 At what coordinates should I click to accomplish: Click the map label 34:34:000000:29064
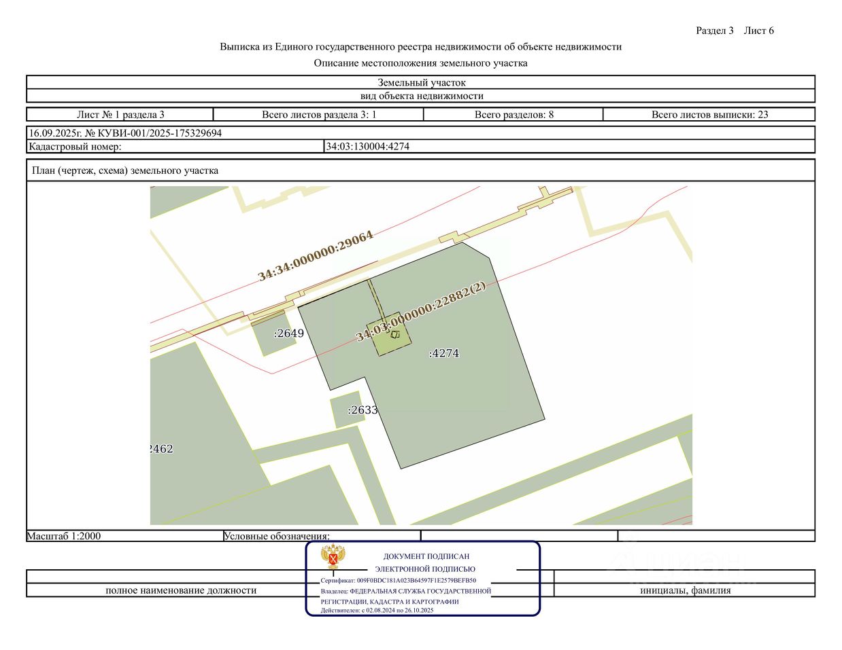click(x=316, y=256)
